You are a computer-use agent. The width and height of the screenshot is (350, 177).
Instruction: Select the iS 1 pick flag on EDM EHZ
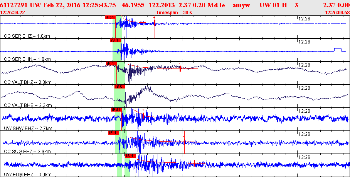coord(131,155)
